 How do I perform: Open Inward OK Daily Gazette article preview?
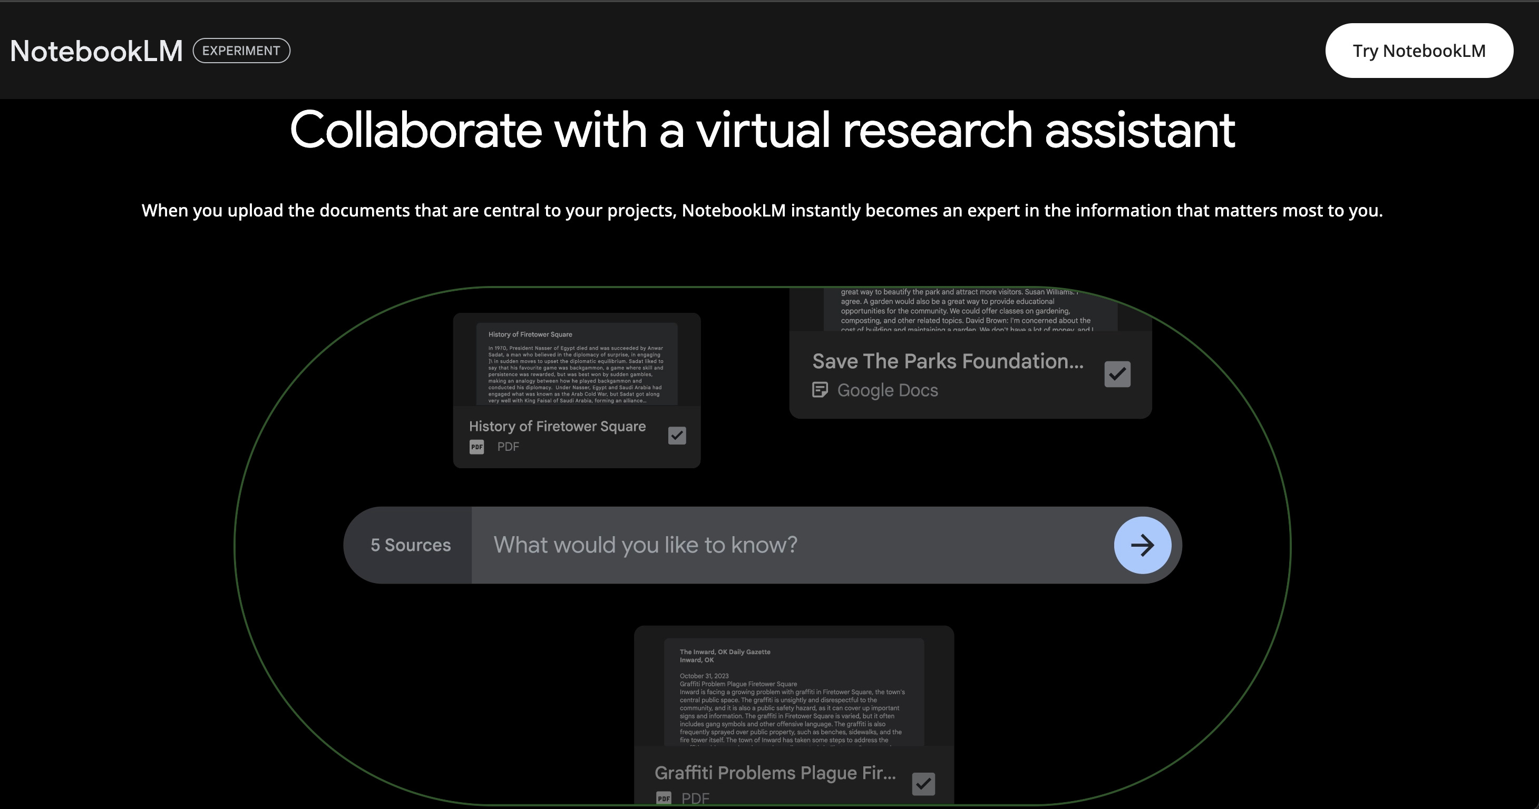[x=793, y=693]
